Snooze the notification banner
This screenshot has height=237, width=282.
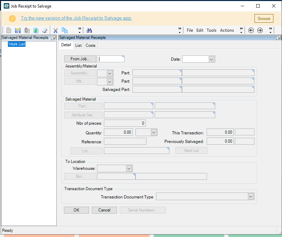click(264, 18)
